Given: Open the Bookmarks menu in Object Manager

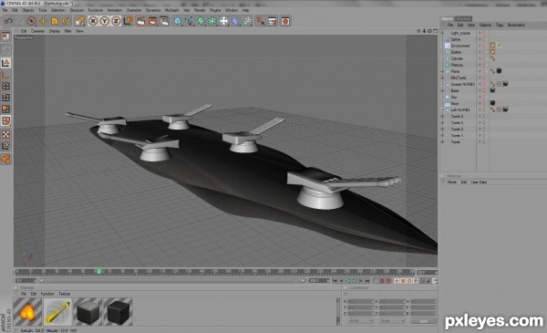Looking at the screenshot, I should pos(516,26).
